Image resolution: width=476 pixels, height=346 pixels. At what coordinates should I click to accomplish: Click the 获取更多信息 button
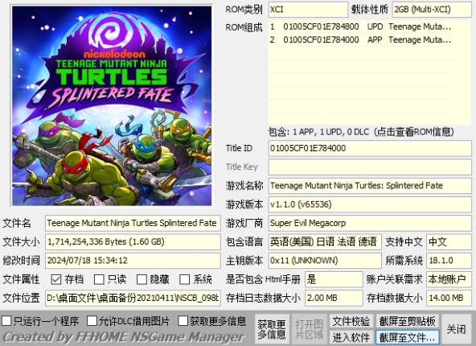272,329
